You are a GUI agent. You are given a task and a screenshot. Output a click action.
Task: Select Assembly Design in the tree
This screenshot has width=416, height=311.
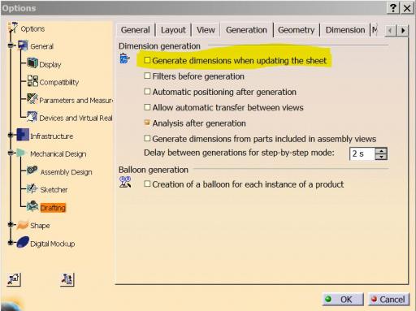pos(66,172)
